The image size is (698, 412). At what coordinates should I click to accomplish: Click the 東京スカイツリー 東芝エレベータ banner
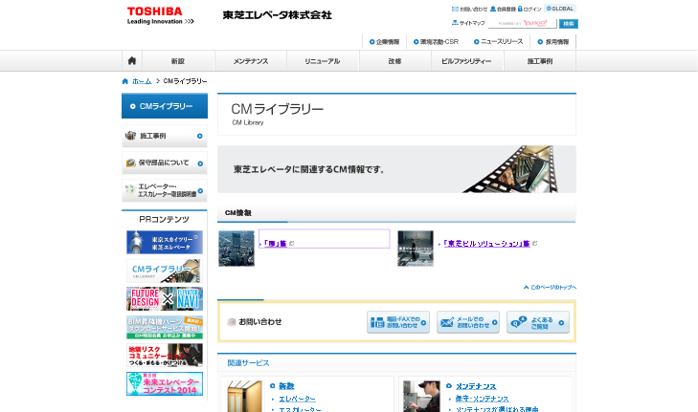click(x=165, y=242)
